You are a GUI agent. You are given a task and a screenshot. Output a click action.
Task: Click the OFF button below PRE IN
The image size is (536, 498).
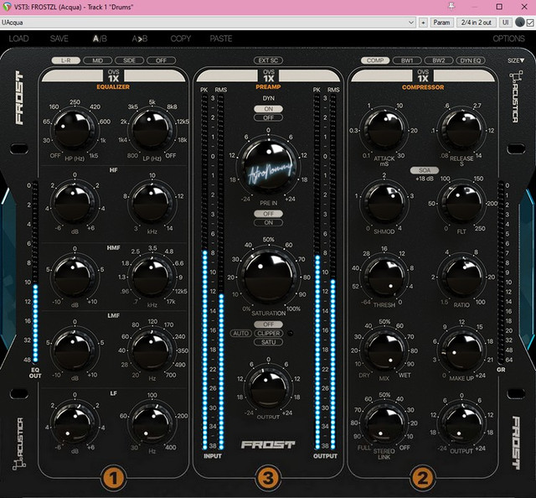(268, 214)
